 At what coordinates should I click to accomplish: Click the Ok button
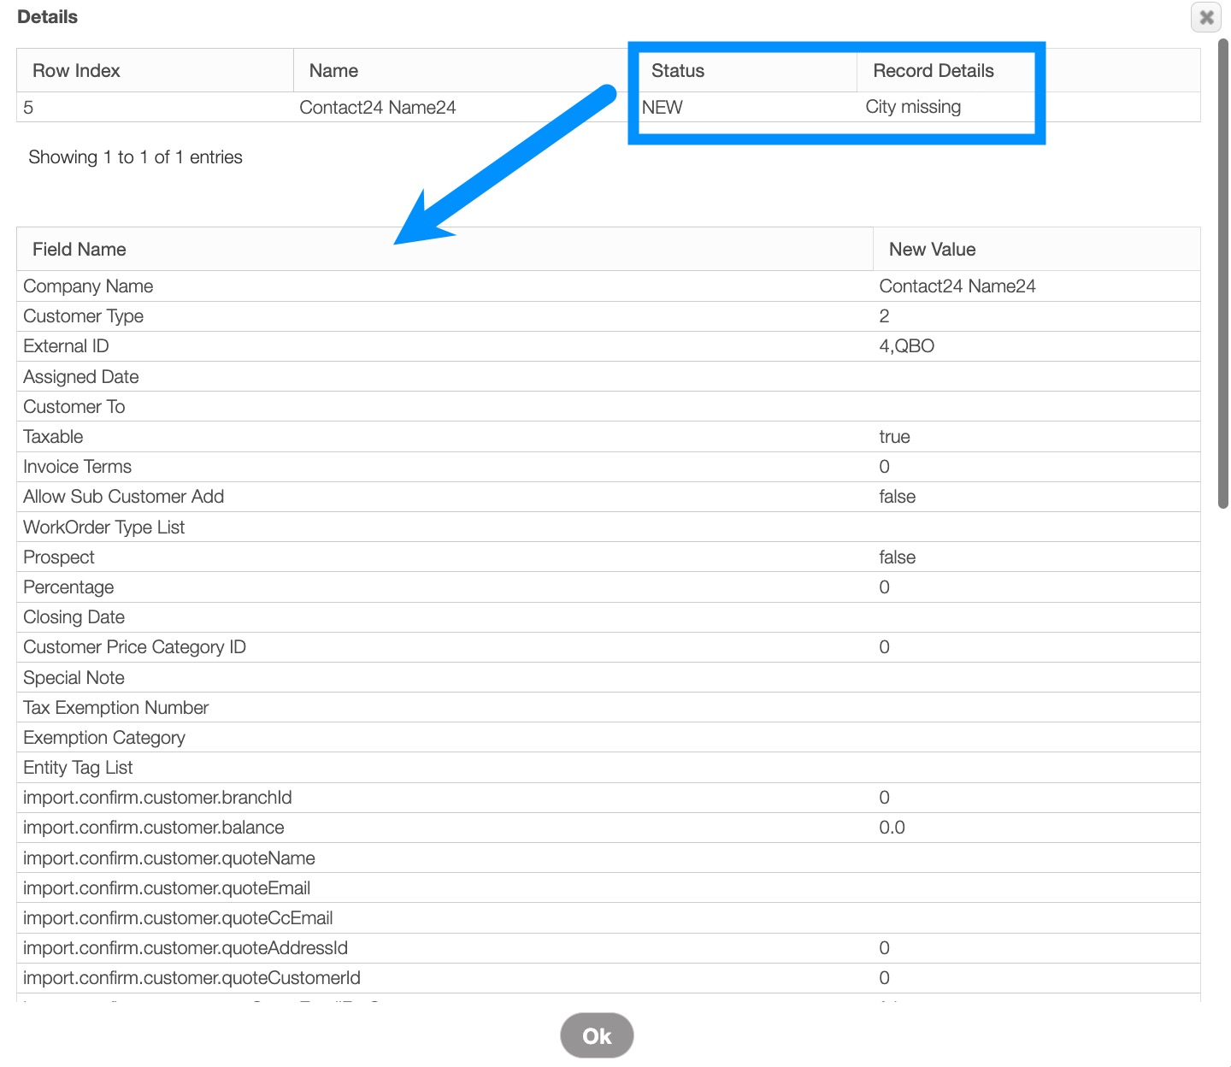[597, 1035]
